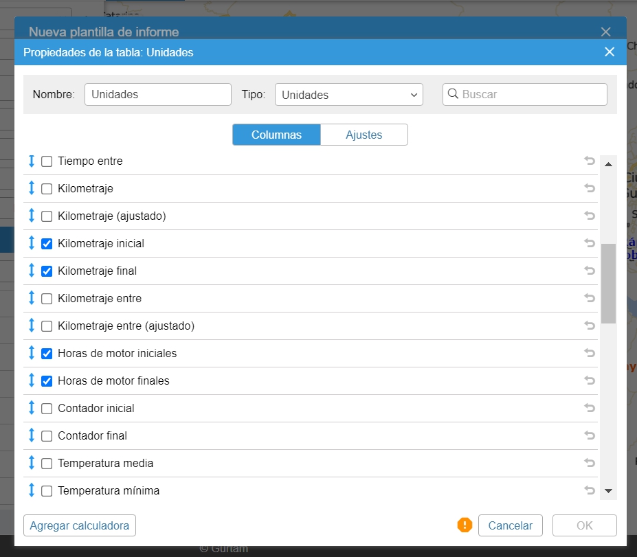
Task: Disable Horas de motor iniciales checkbox
Action: (47, 354)
